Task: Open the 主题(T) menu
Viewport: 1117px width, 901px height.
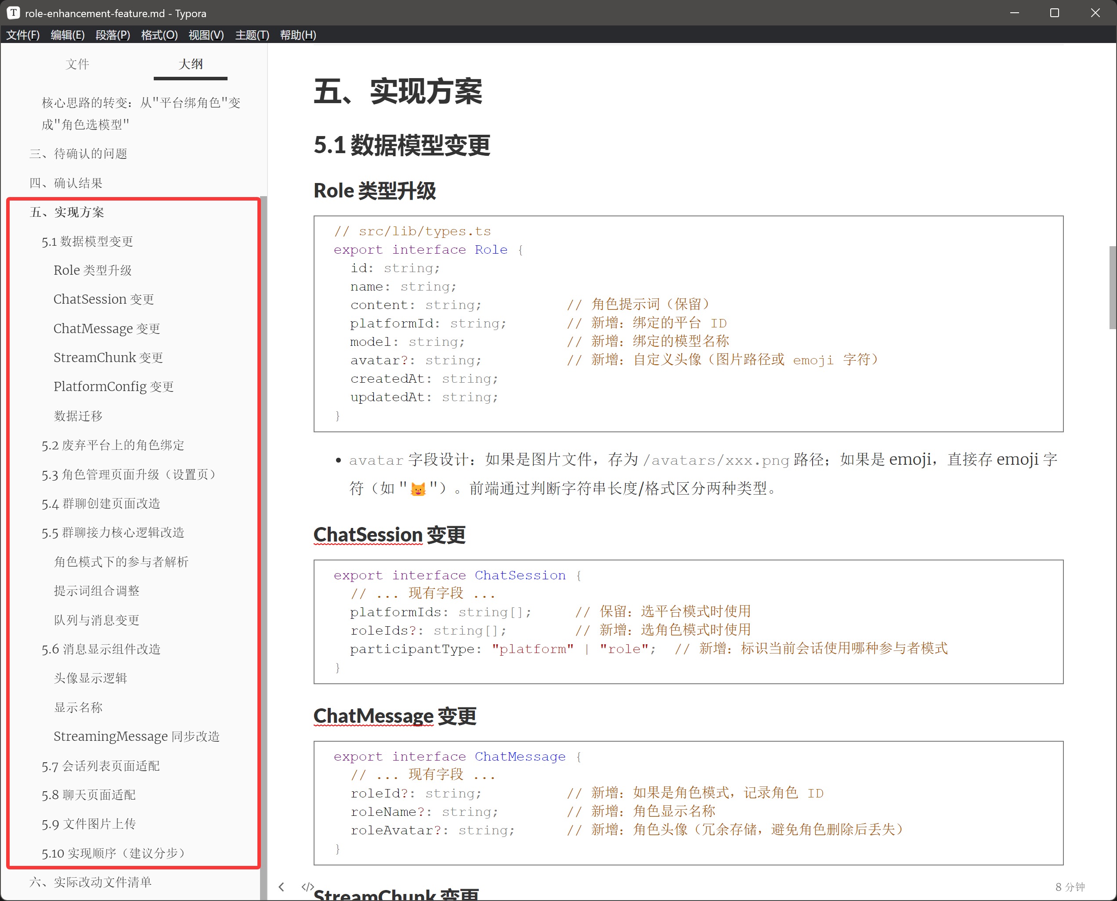Action: (252, 35)
